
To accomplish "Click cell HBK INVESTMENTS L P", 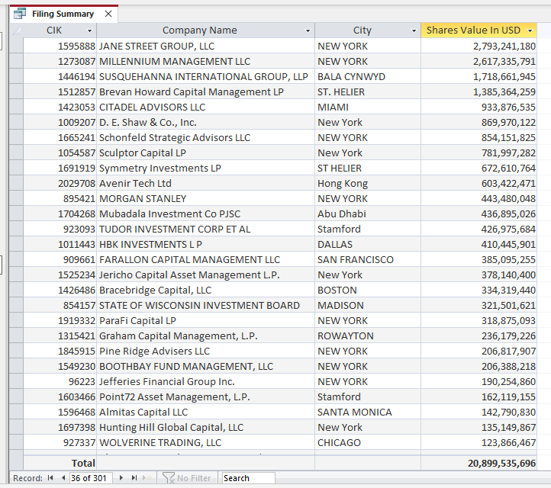I will (205, 244).
